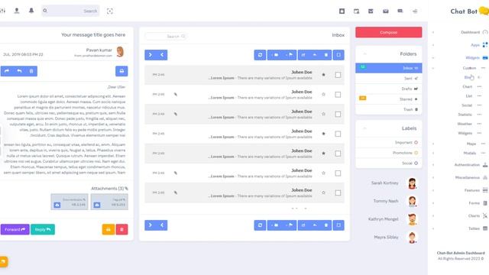Tick the checkbox of the first Johen Doe email
489x275 pixels.
pyautogui.click(x=338, y=75)
